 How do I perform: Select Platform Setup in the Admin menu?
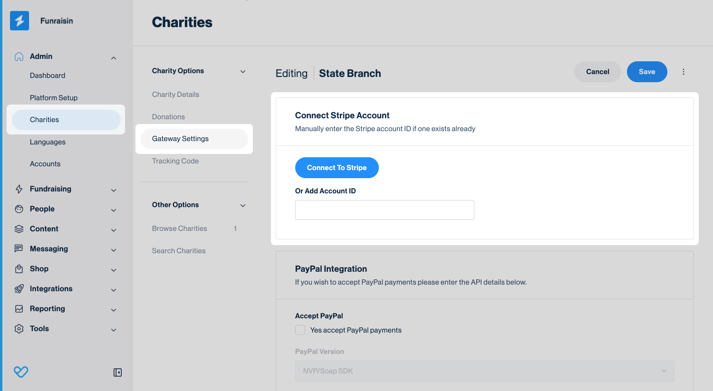[x=54, y=98]
